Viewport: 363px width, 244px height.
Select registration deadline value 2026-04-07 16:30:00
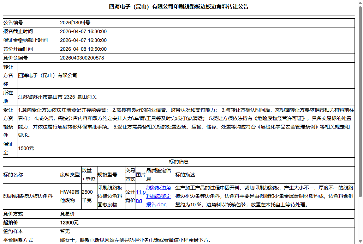tap(83, 31)
